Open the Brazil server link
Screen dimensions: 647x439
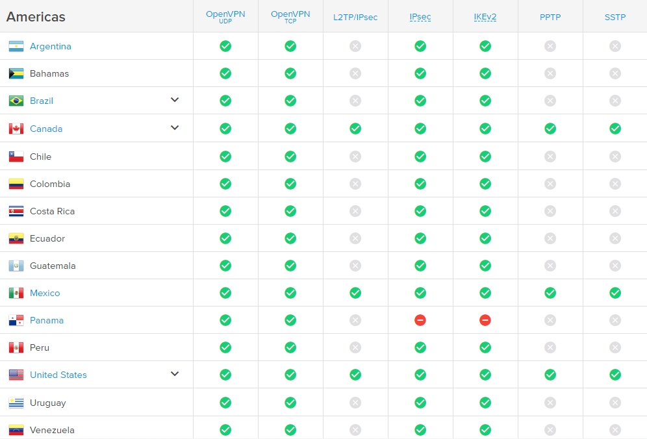[42, 101]
